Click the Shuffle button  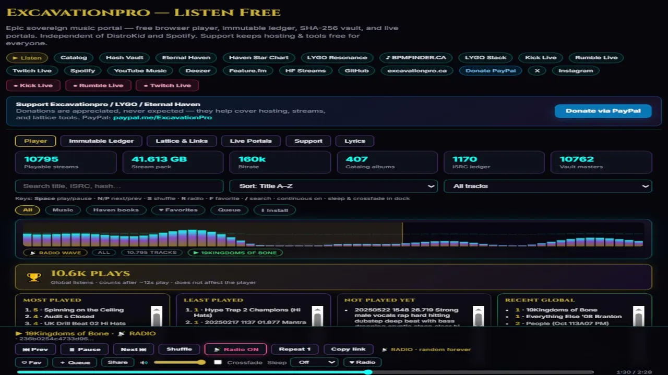tap(179, 349)
